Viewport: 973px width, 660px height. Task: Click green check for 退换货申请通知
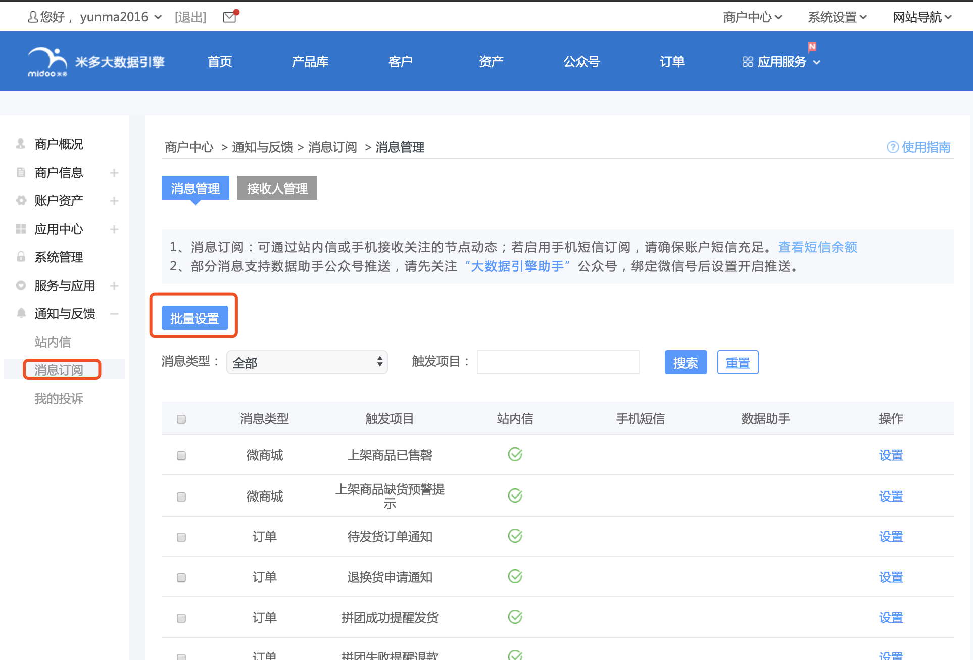click(x=515, y=576)
